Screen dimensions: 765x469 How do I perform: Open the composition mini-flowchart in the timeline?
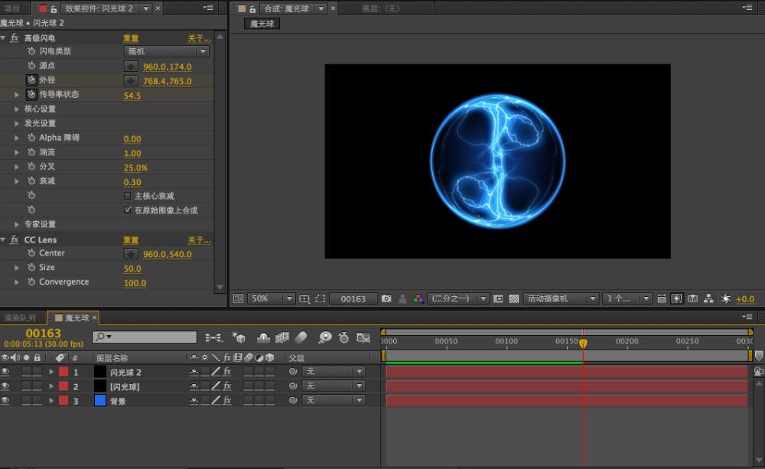pyautogui.click(x=213, y=337)
